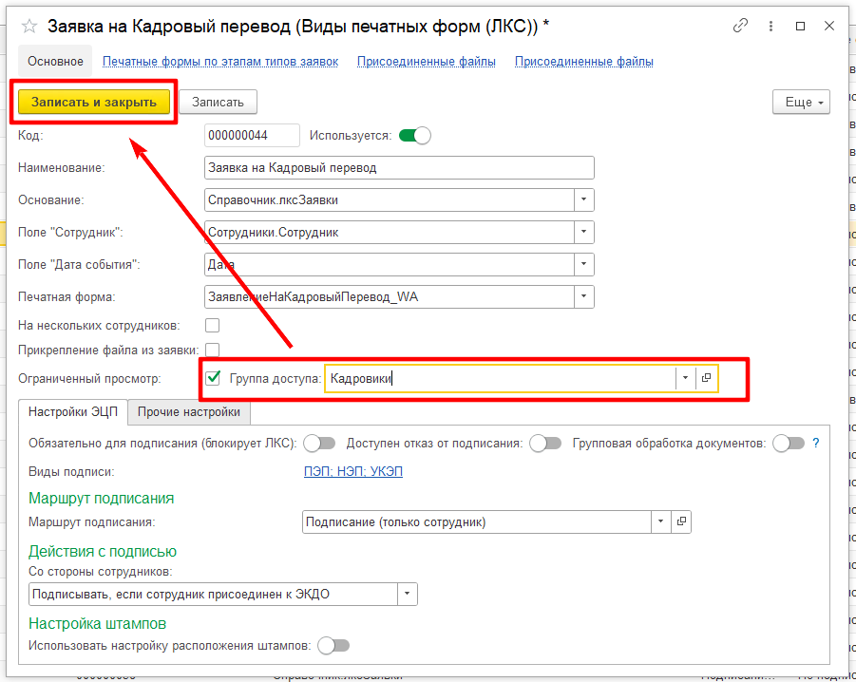Uncheck the Ограниченный просмотр checkbox

(214, 378)
